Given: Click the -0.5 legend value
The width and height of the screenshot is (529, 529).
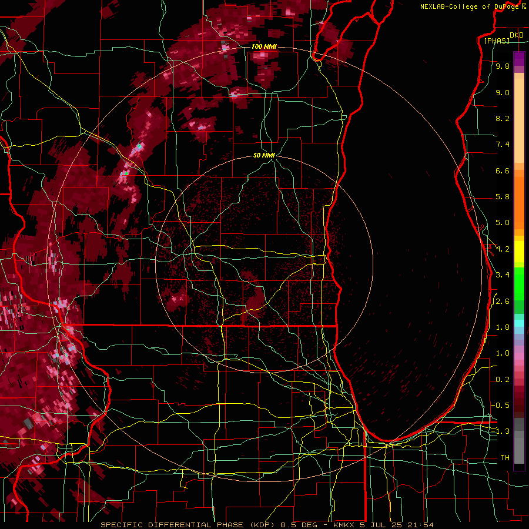Looking at the screenshot, I should 500,406.
